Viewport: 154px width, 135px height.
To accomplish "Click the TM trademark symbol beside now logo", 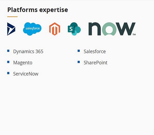I will click(134, 34).
